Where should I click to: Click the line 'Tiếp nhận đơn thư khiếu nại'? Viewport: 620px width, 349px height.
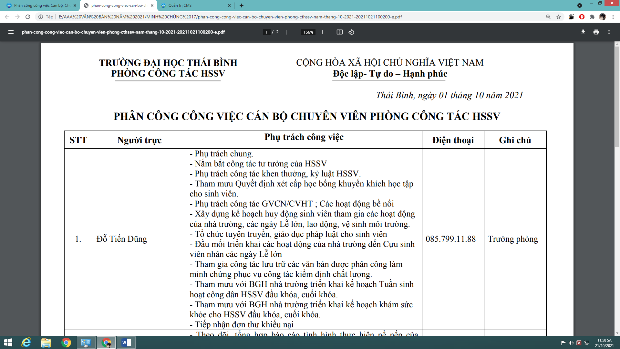click(242, 324)
